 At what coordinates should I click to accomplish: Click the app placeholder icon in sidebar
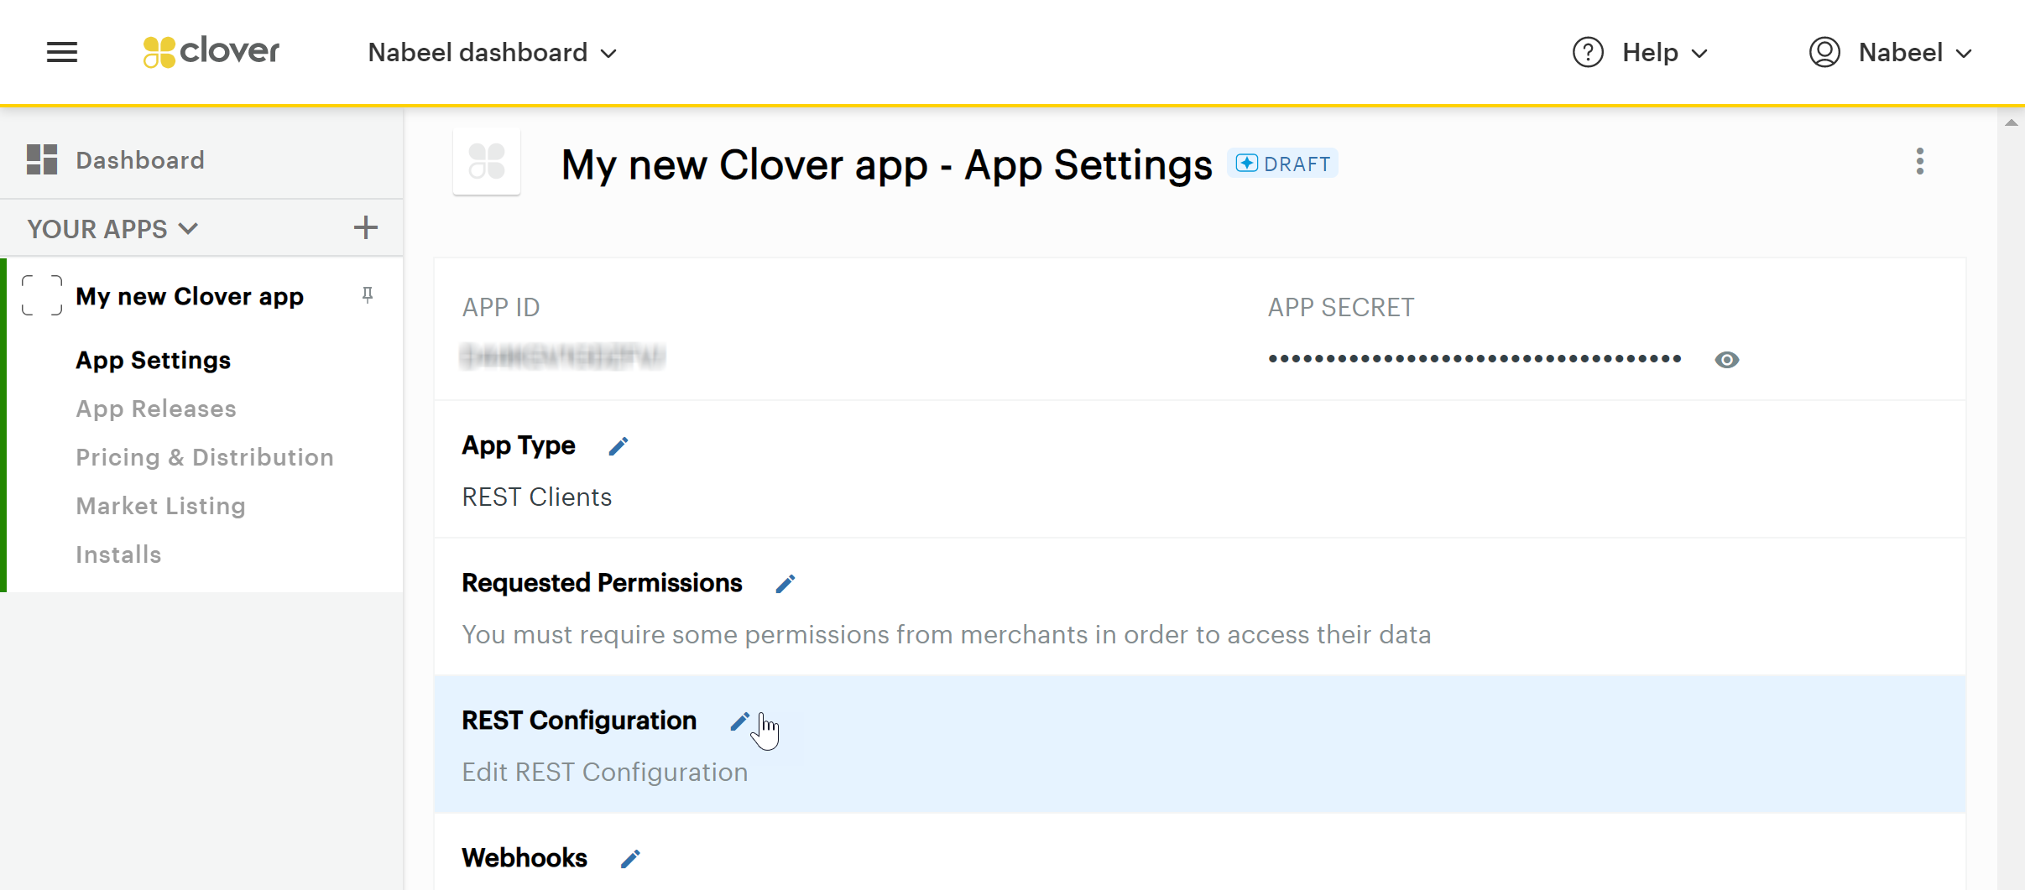click(42, 295)
